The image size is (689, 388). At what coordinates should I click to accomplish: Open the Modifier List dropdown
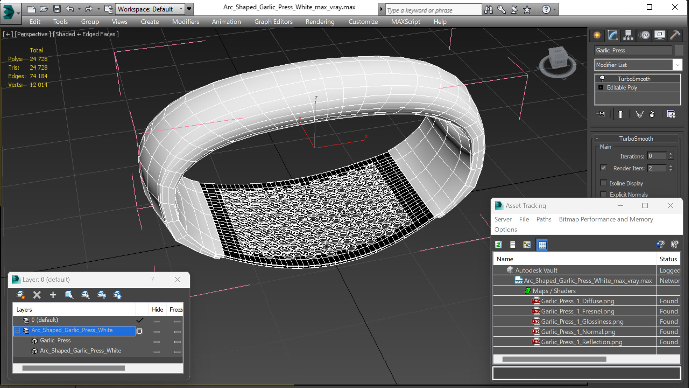pyautogui.click(x=677, y=65)
